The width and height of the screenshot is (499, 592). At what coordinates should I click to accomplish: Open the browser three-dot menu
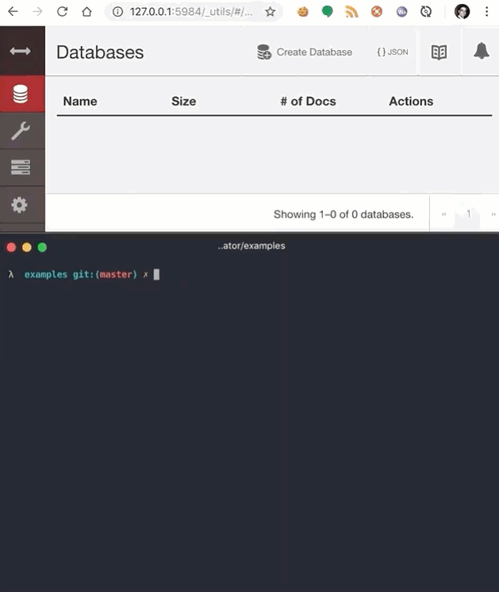pos(486,12)
